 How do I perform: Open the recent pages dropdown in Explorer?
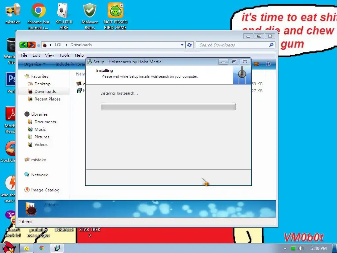[x=39, y=45]
